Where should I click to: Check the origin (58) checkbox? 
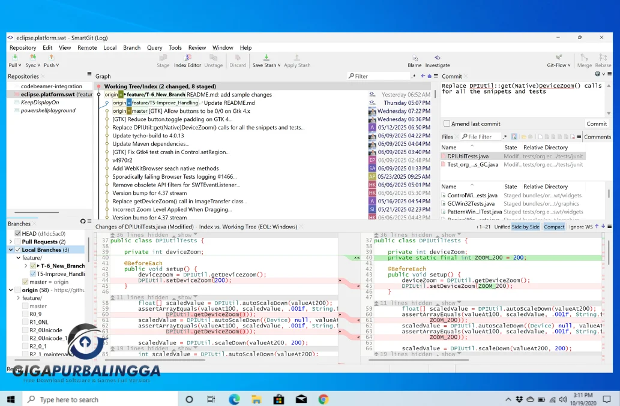point(18,290)
